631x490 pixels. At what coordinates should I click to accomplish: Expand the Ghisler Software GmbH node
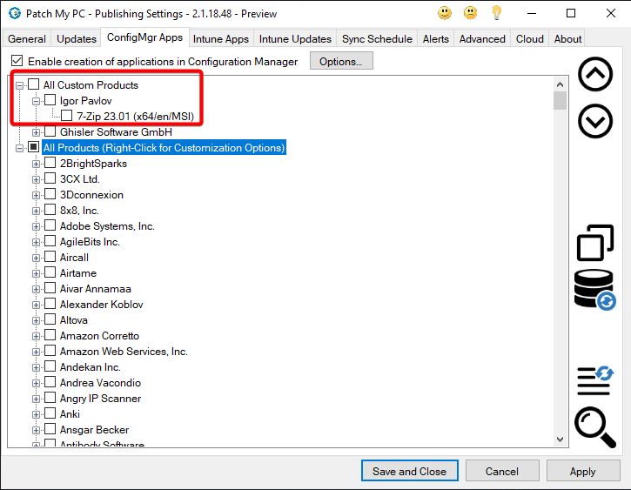pos(37,132)
